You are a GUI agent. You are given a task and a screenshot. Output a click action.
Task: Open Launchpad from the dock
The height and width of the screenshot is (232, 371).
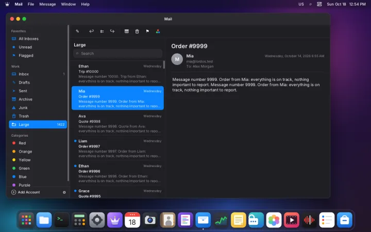pyautogui.click(x=26, y=220)
